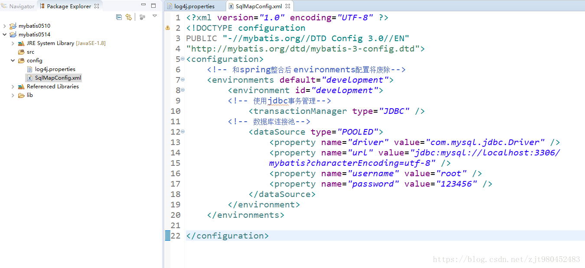Click the Navigator tab hierarchy icon
Viewport: 585px width, 268px height.
click(x=4, y=6)
